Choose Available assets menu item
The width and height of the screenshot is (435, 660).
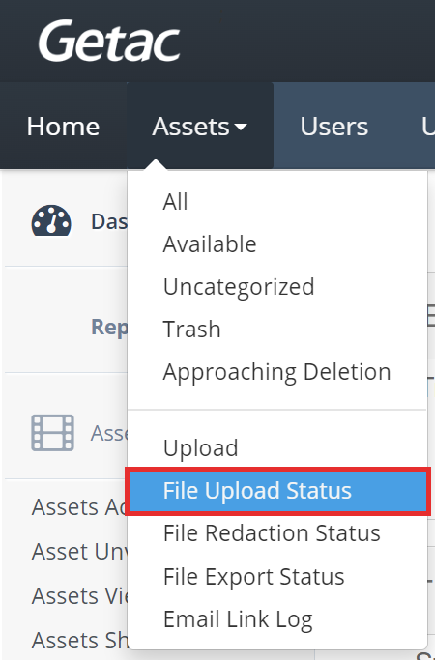pyautogui.click(x=210, y=244)
